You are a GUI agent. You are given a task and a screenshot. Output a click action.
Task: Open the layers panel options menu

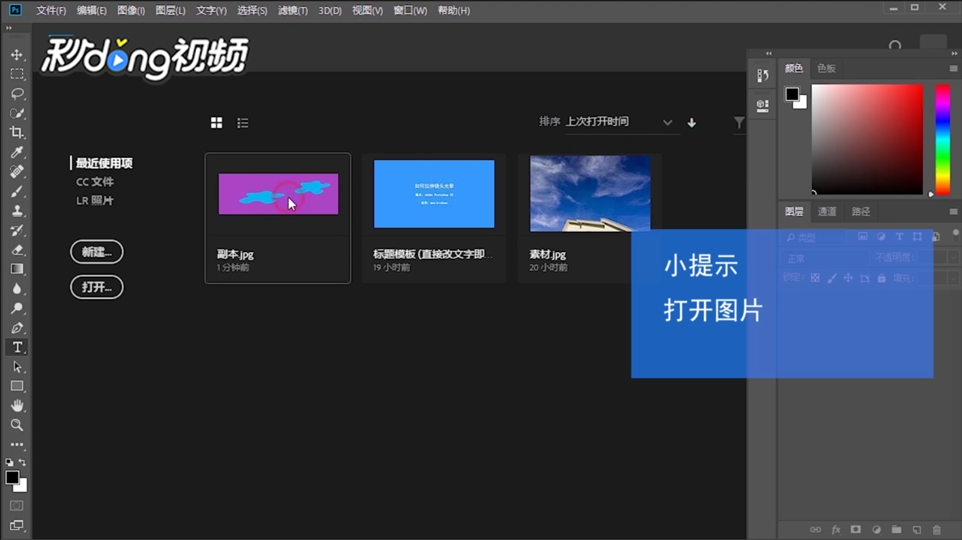(953, 211)
